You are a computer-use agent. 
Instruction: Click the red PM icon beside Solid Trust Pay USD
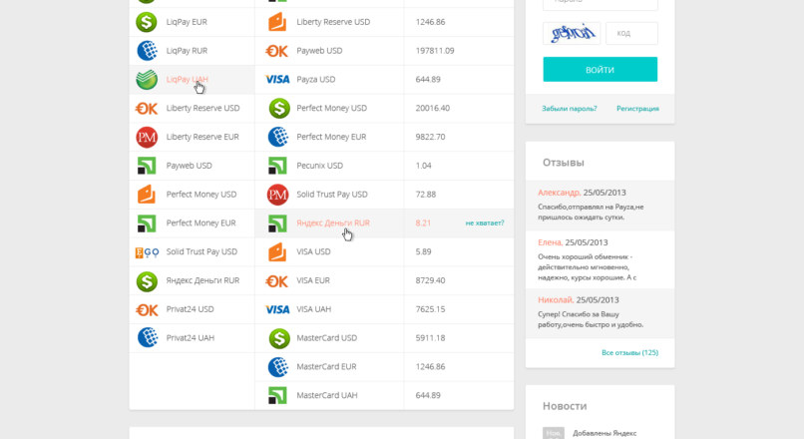tap(277, 194)
